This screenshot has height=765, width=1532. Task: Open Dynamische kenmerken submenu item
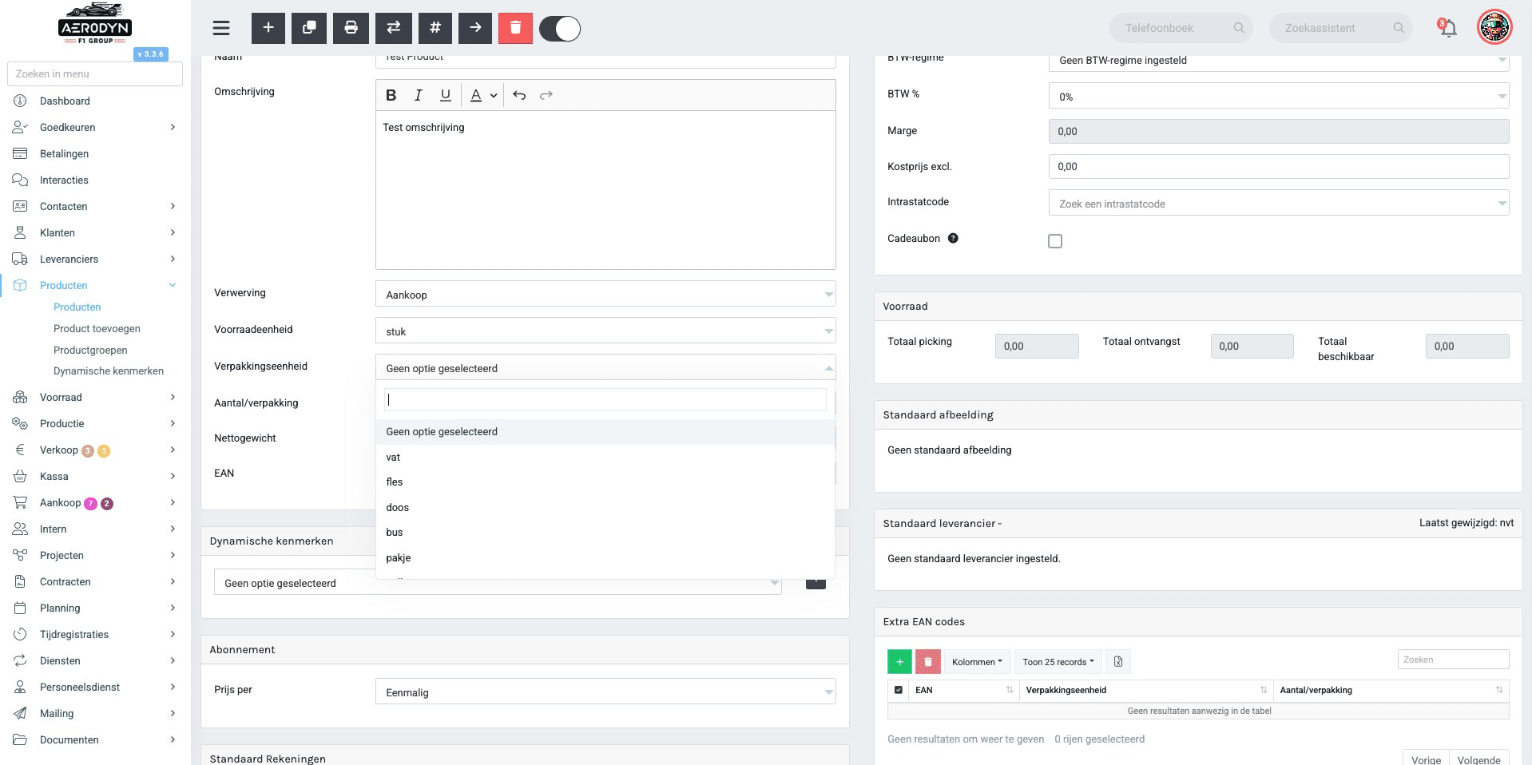click(109, 371)
